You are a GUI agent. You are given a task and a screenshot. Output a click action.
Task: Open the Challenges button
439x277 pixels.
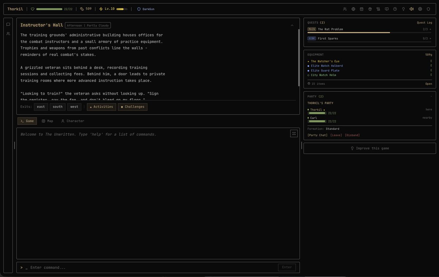coord(132,107)
